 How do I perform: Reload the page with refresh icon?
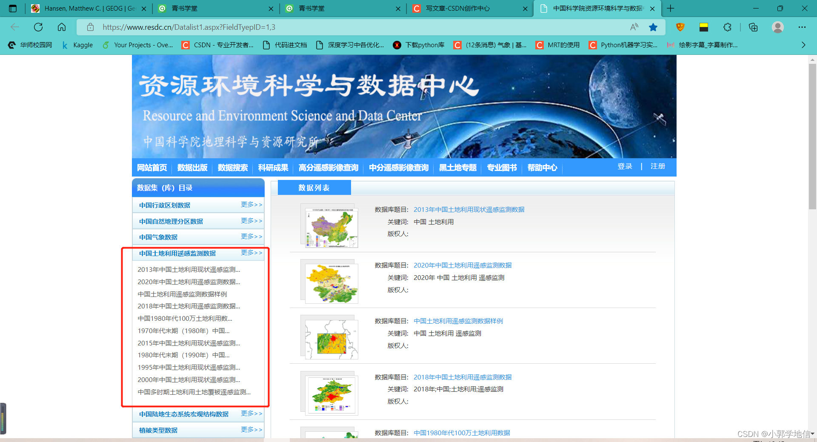(38, 27)
